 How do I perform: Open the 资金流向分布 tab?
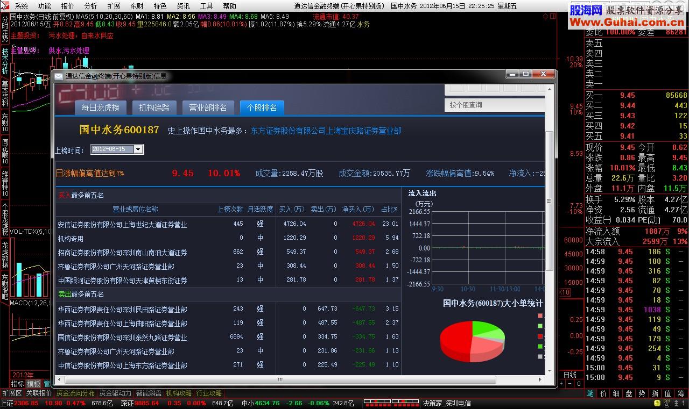point(75,393)
